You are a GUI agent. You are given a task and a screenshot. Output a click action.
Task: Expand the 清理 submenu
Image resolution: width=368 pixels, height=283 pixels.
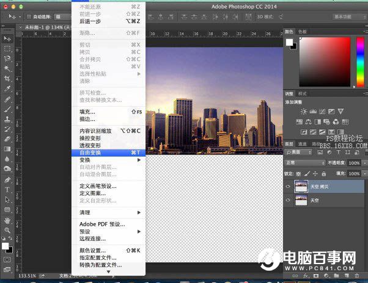(108, 212)
